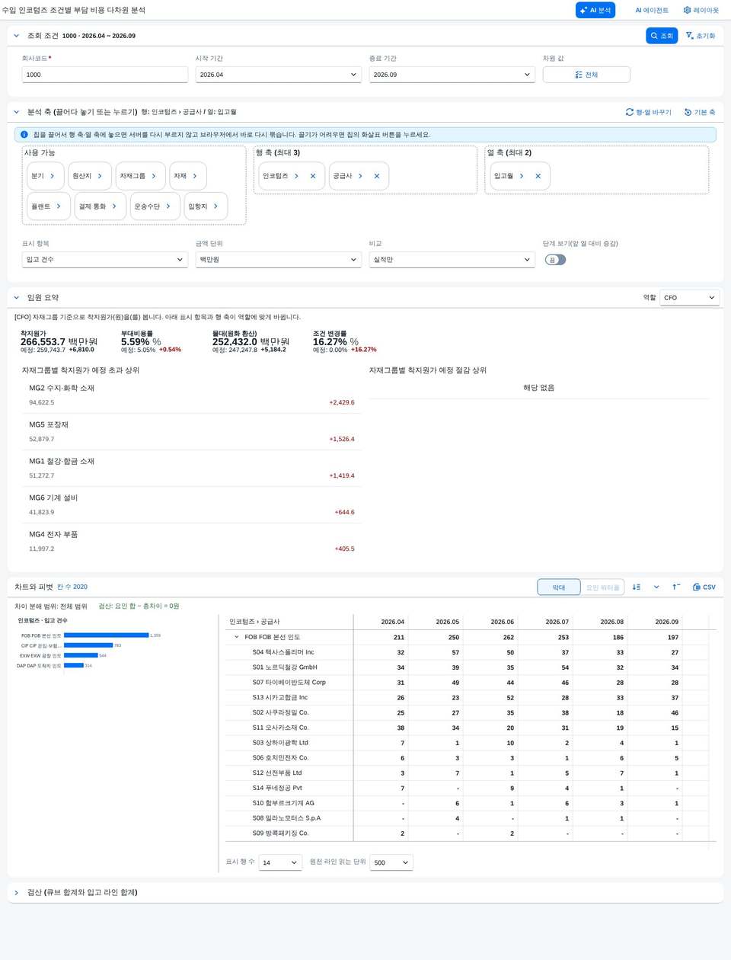Screen dimensions: 731x960
Task: Toggle the 단계 보기 switch
Action: point(556,260)
